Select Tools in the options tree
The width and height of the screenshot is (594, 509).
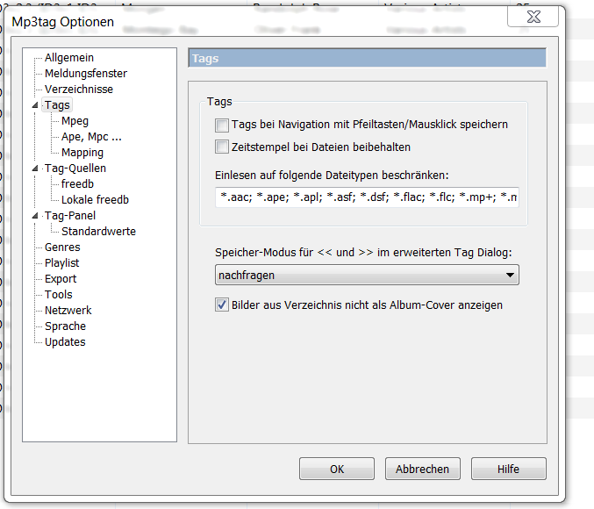point(58,295)
